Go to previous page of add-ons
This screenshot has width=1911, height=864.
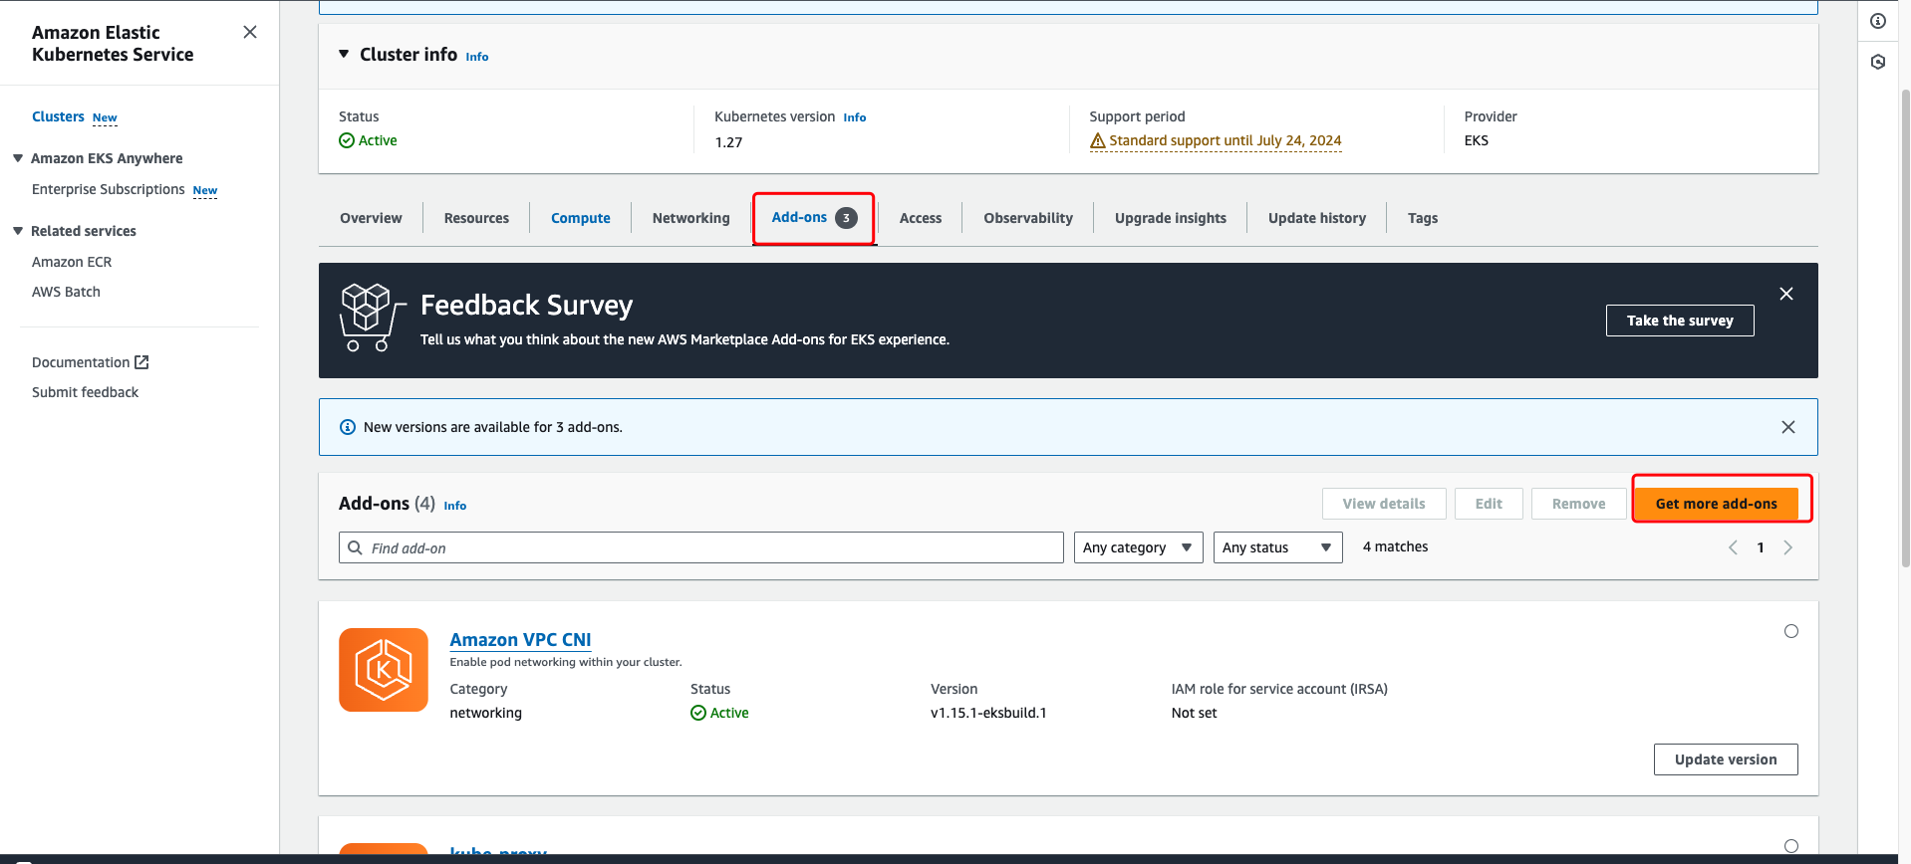[1733, 547]
